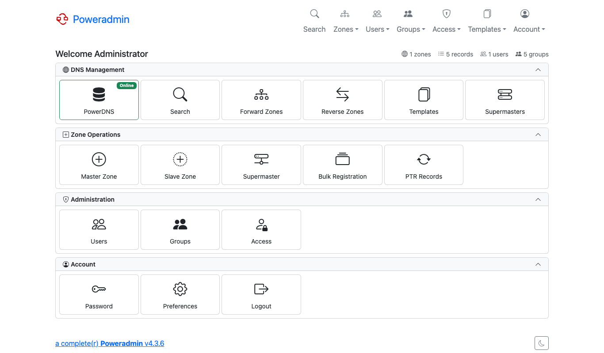The width and height of the screenshot is (604, 353).
Task: Open the PowerDNS status card
Action: tap(99, 100)
